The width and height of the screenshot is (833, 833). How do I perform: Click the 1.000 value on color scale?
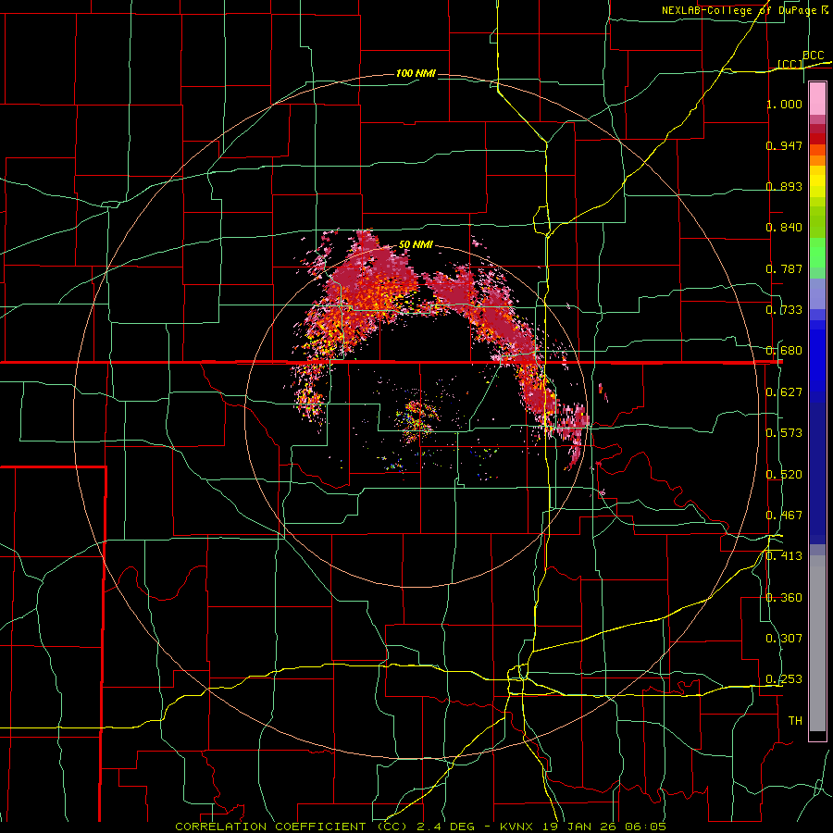click(x=784, y=104)
